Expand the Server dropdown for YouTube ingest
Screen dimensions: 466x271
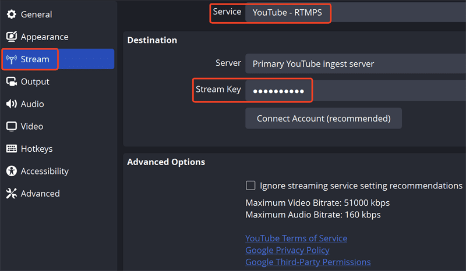click(x=355, y=64)
